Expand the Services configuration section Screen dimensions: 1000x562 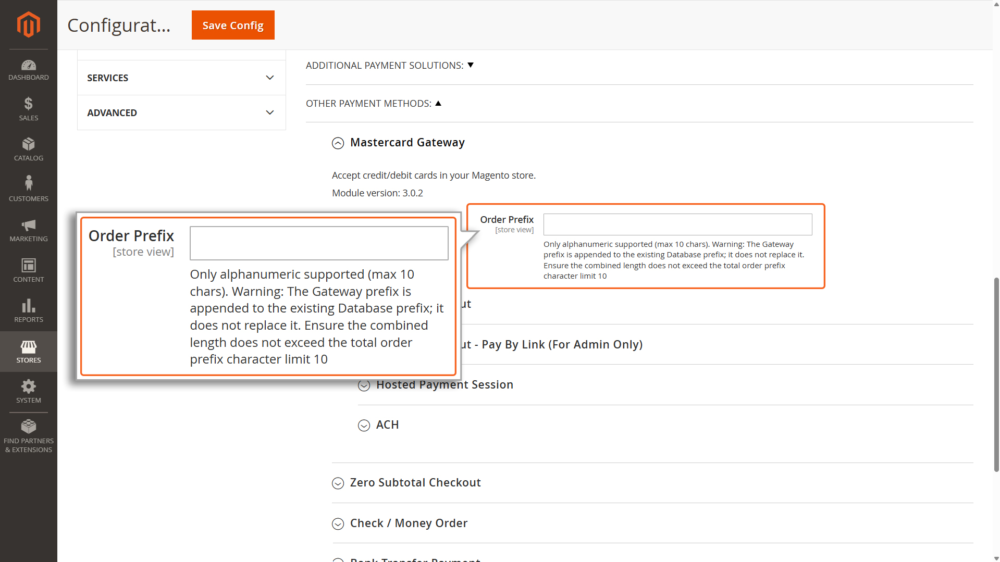coord(181,78)
